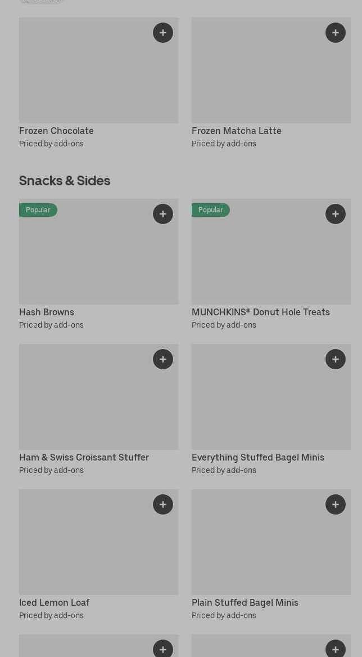Click the Plain Stuffed Bagel Minis title
This screenshot has height=657, width=362.
click(x=245, y=602)
